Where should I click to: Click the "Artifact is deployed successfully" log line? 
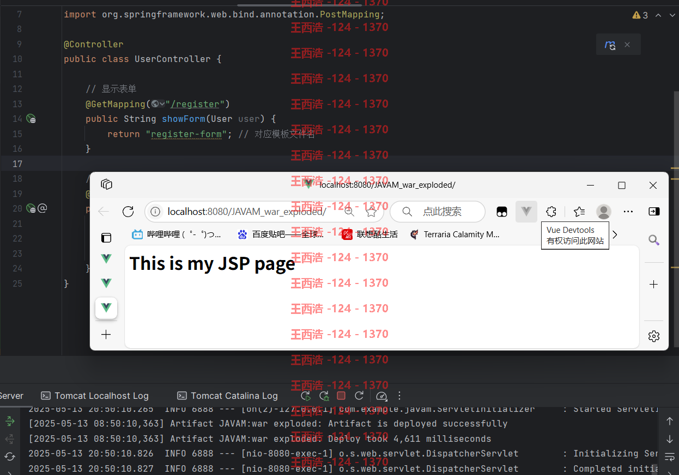pyautogui.click(x=268, y=423)
